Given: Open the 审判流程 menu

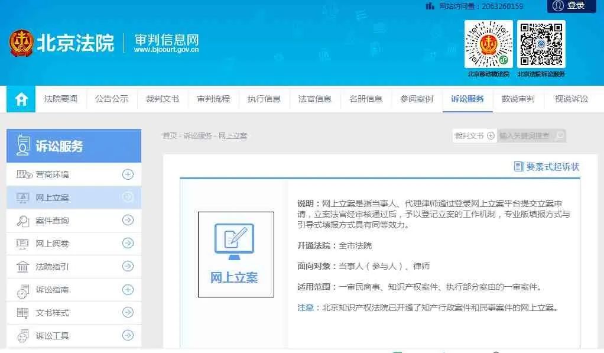Looking at the screenshot, I should [213, 99].
